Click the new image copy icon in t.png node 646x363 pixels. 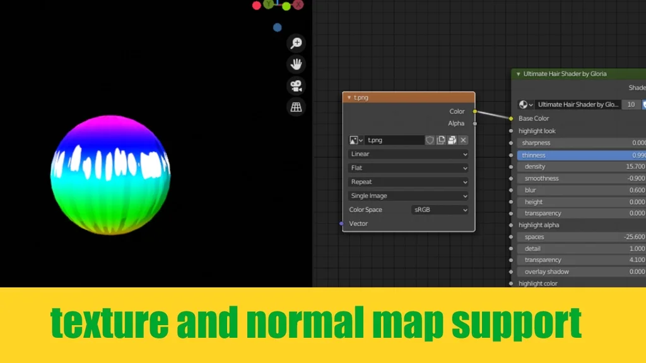(441, 140)
